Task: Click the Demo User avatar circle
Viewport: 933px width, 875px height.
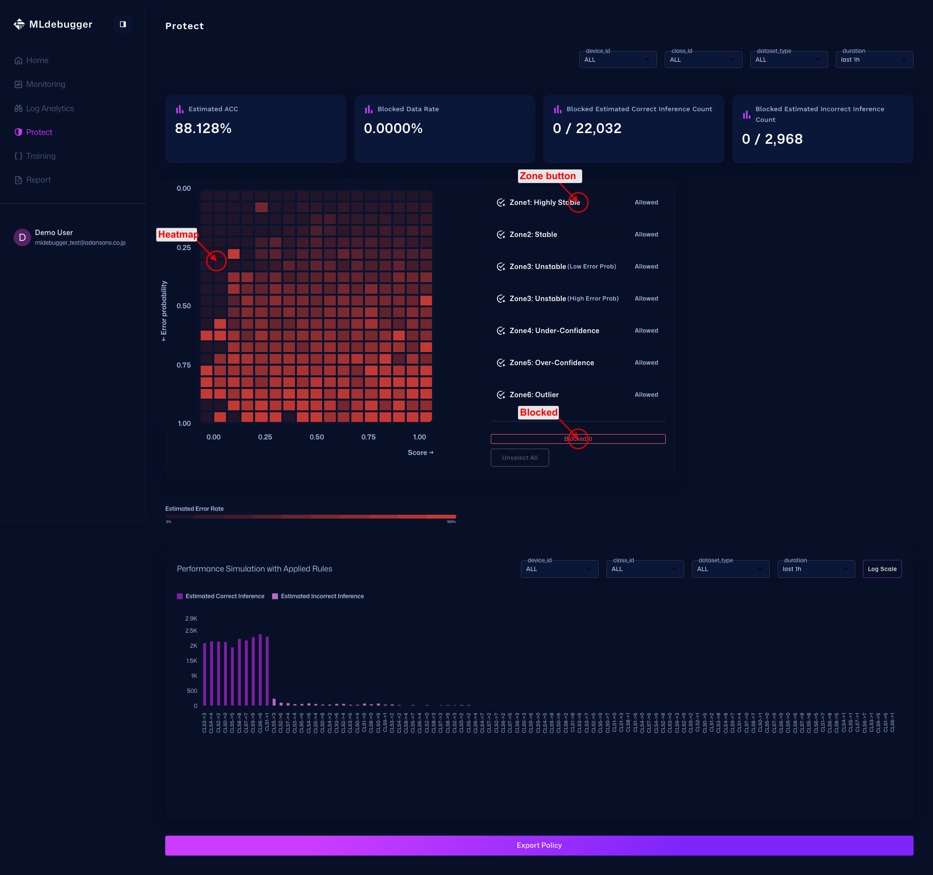Action: click(22, 237)
